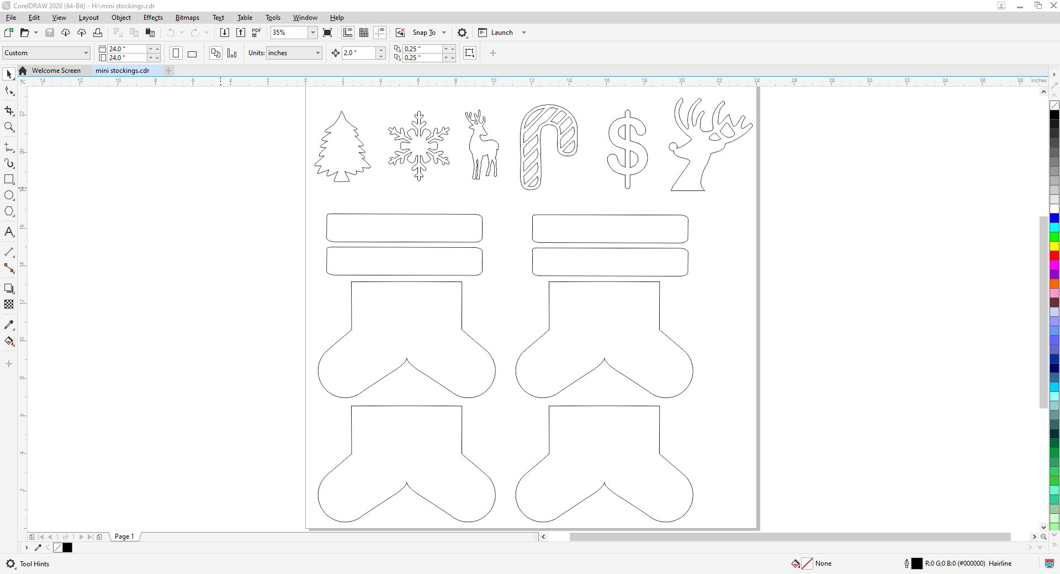Expand the property bar customize plus button
1060x574 pixels.
[x=493, y=53]
